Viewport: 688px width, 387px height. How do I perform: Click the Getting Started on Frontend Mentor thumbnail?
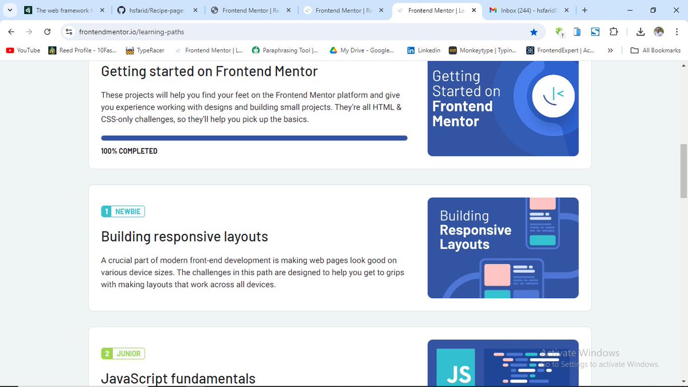[503, 108]
